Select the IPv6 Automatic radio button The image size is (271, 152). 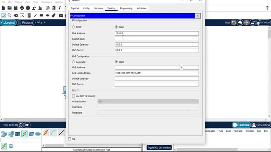[x=73, y=62]
